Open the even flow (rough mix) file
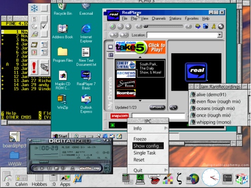 215,101
